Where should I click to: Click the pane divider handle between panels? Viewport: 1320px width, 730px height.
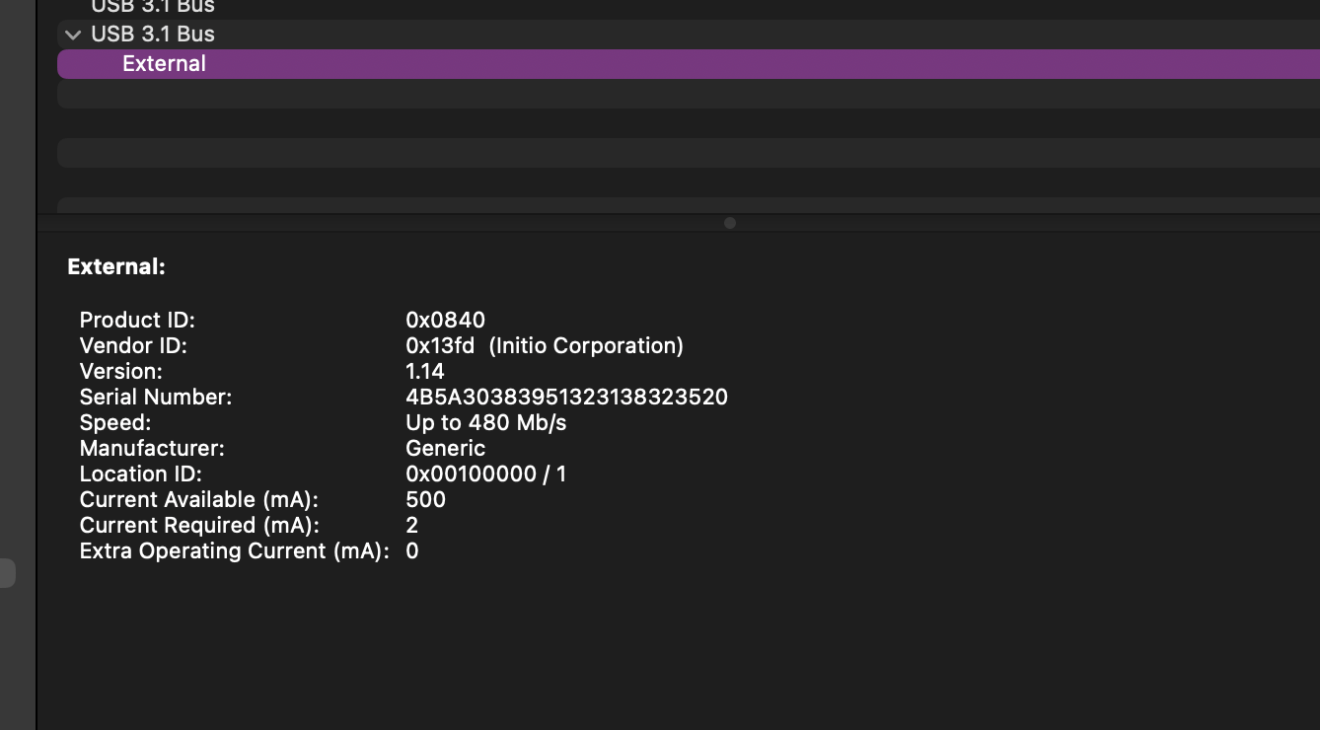pos(729,222)
